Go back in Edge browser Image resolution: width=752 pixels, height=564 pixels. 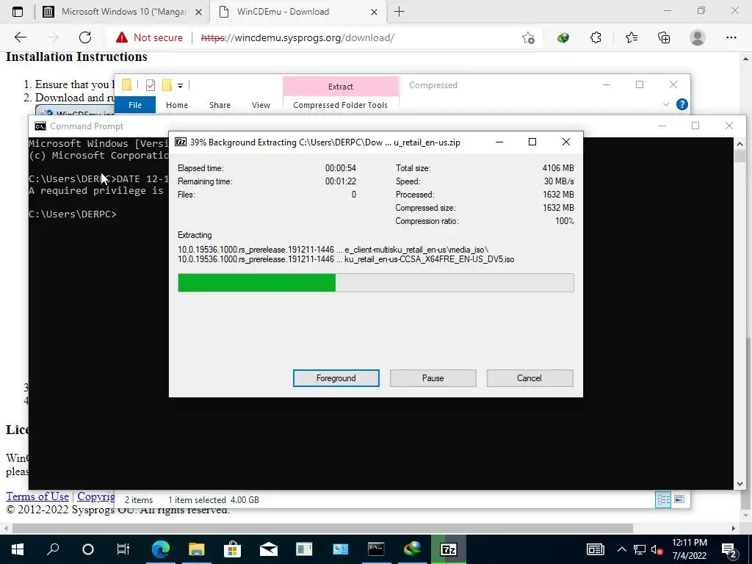click(x=20, y=37)
